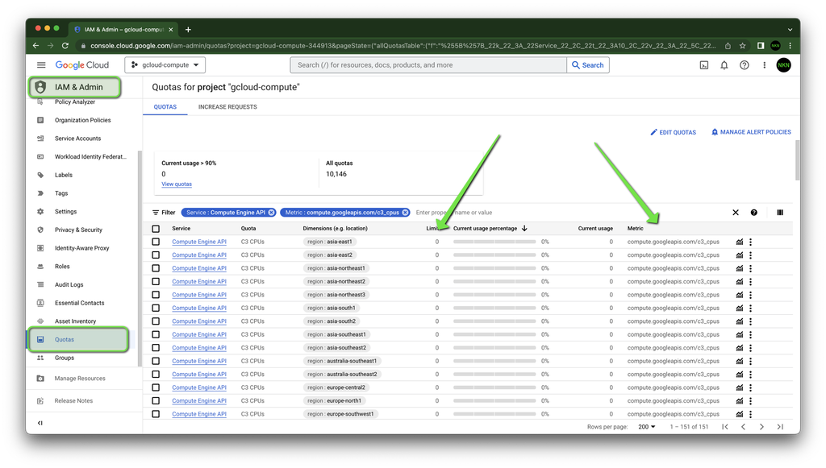This screenshot has height=468, width=826.
Task: Collapse the side navigation panel
Action: pyautogui.click(x=40, y=423)
